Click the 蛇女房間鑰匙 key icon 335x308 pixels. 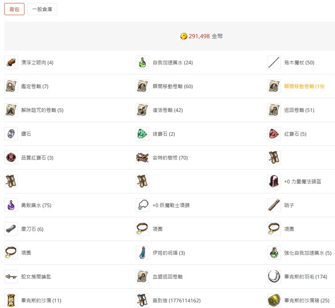[11, 277]
